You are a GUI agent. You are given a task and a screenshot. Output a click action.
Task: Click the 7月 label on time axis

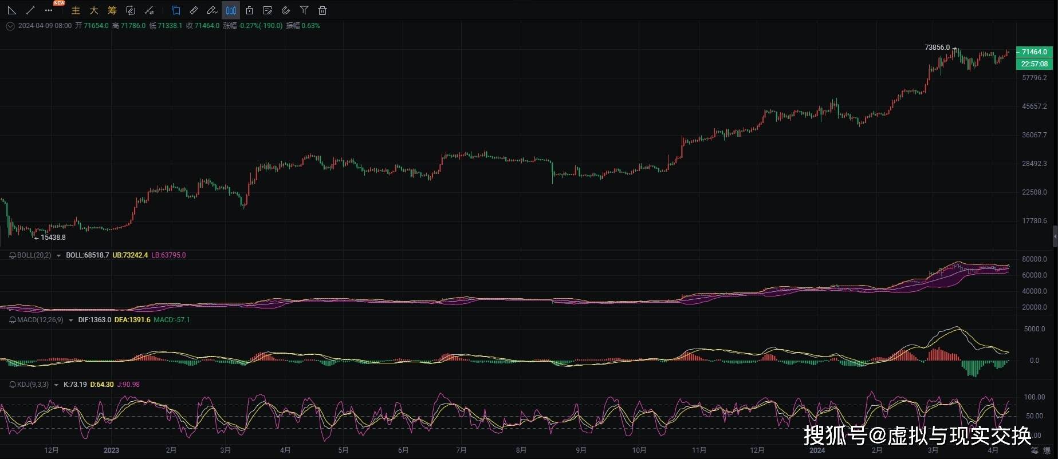point(461,450)
